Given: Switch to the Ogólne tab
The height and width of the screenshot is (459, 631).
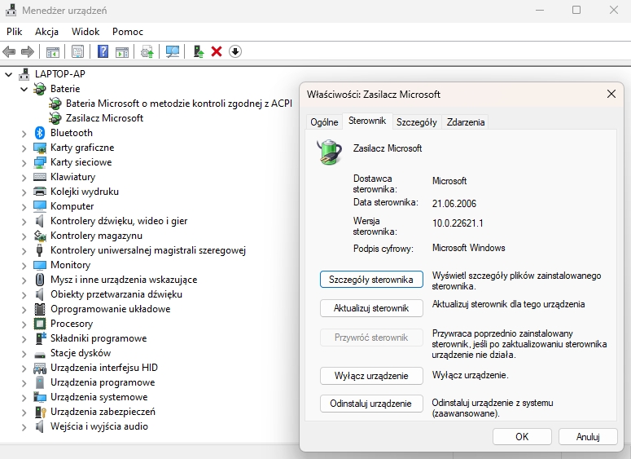Looking at the screenshot, I should point(324,122).
